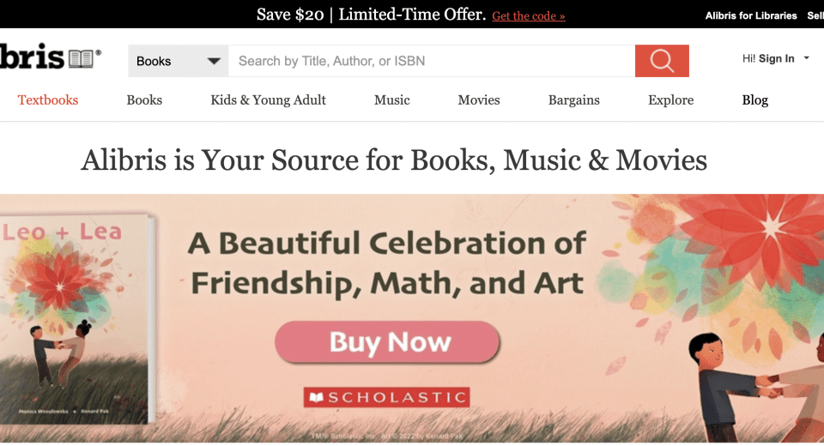The width and height of the screenshot is (824, 446).
Task: Visit the Blog link
Action: pos(754,100)
